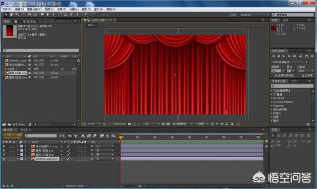The height and width of the screenshot is (189, 317).
Task: Click red color swatch in Info panel
Action: [x=273, y=28]
